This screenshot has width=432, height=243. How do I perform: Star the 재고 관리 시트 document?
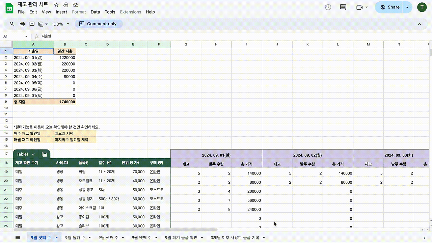point(56,5)
